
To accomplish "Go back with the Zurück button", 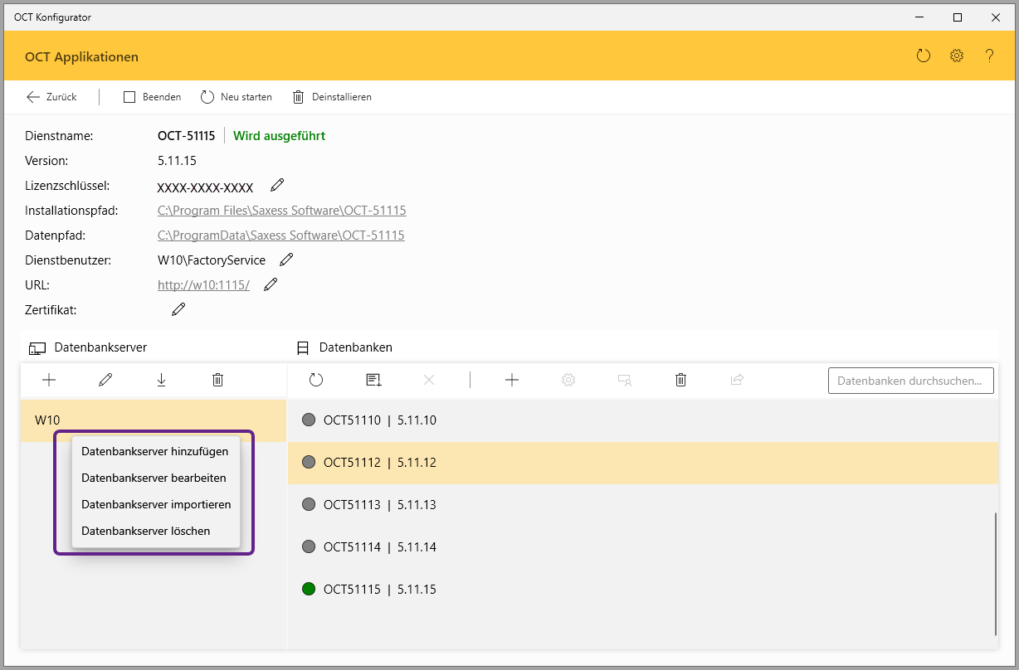I will (51, 97).
